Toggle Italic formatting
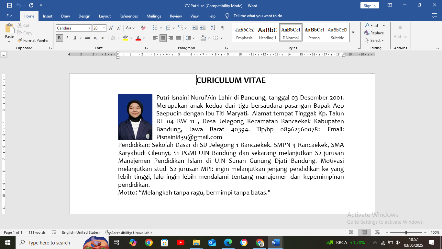The width and height of the screenshot is (442, 249). point(67,38)
